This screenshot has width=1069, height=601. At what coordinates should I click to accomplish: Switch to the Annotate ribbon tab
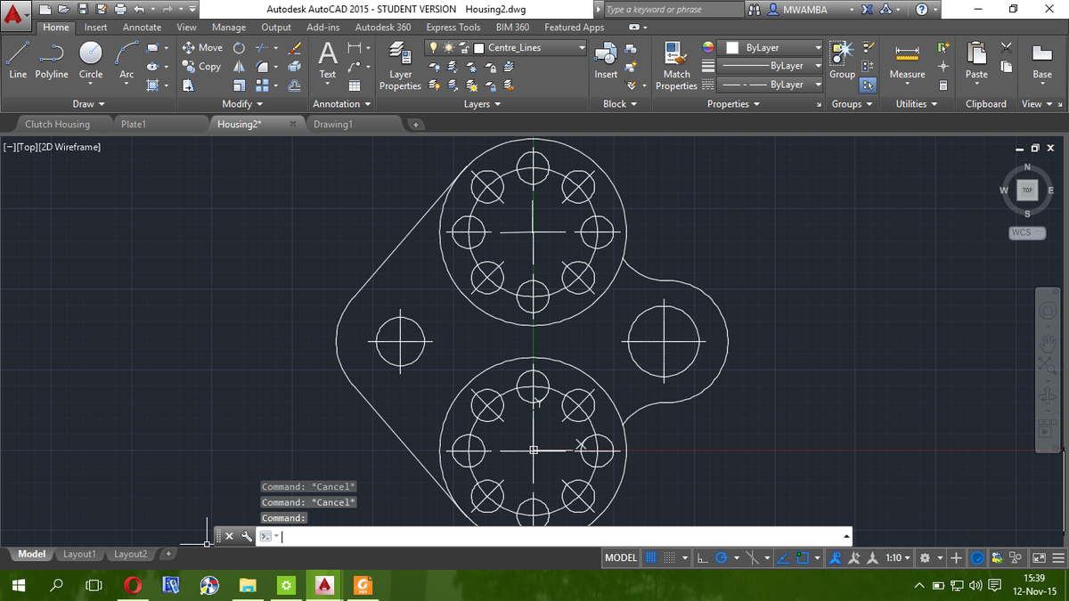(x=142, y=27)
